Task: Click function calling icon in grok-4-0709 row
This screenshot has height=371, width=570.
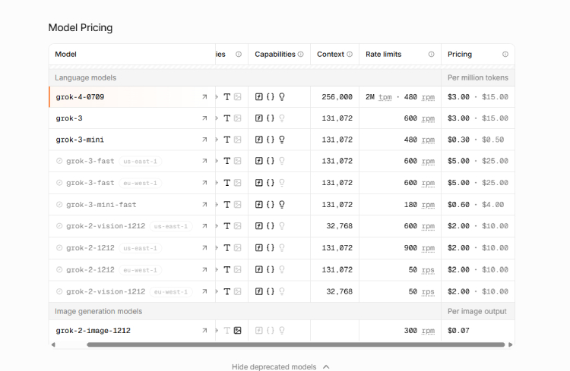Action: (259, 97)
